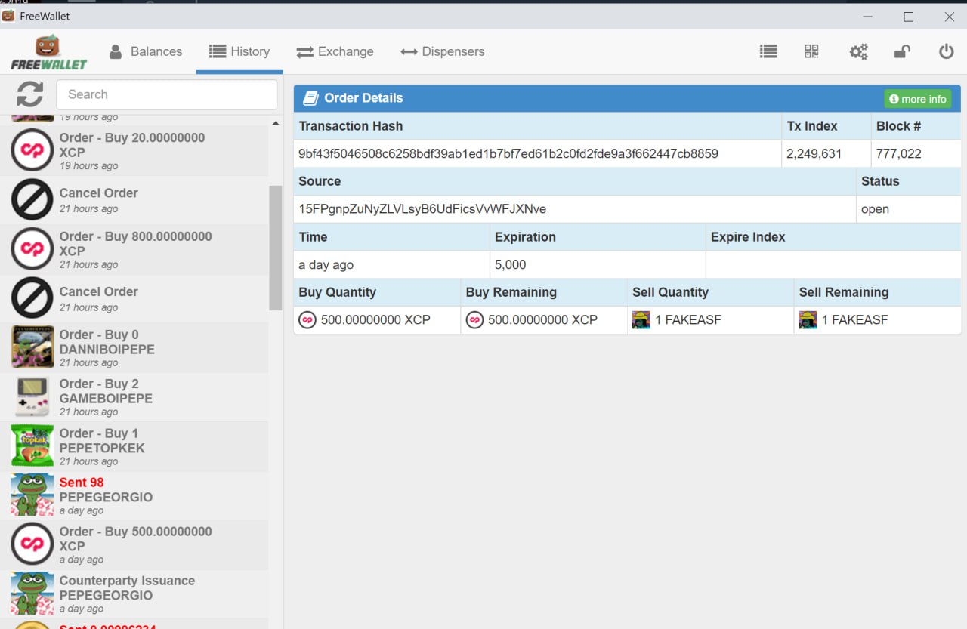Click FreeWallet app icon in title bar
967x629 pixels.
(x=8, y=16)
